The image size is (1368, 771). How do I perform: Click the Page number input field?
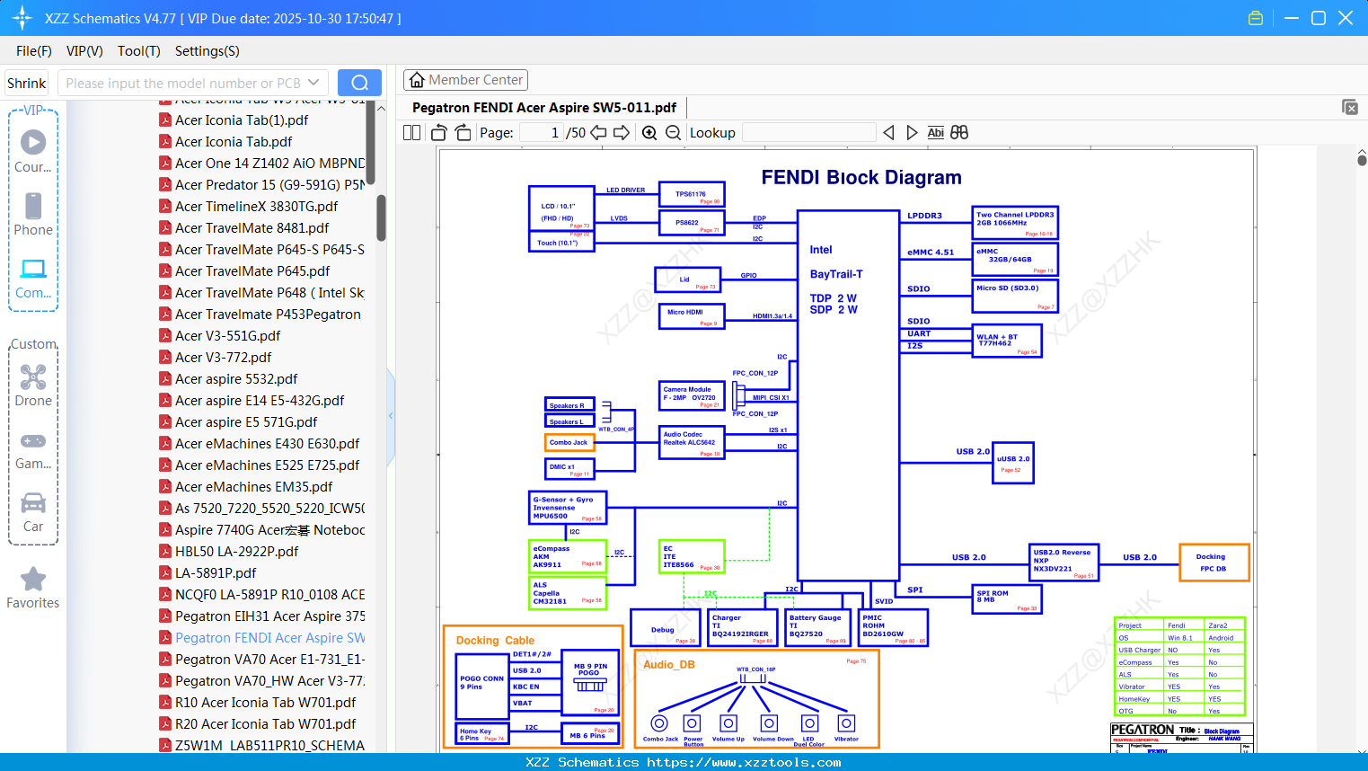tap(541, 133)
